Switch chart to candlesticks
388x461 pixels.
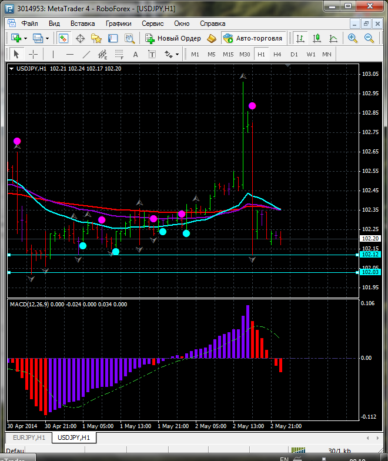(x=317, y=38)
